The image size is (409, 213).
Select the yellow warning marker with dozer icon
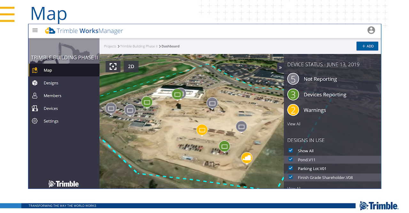[247, 158]
